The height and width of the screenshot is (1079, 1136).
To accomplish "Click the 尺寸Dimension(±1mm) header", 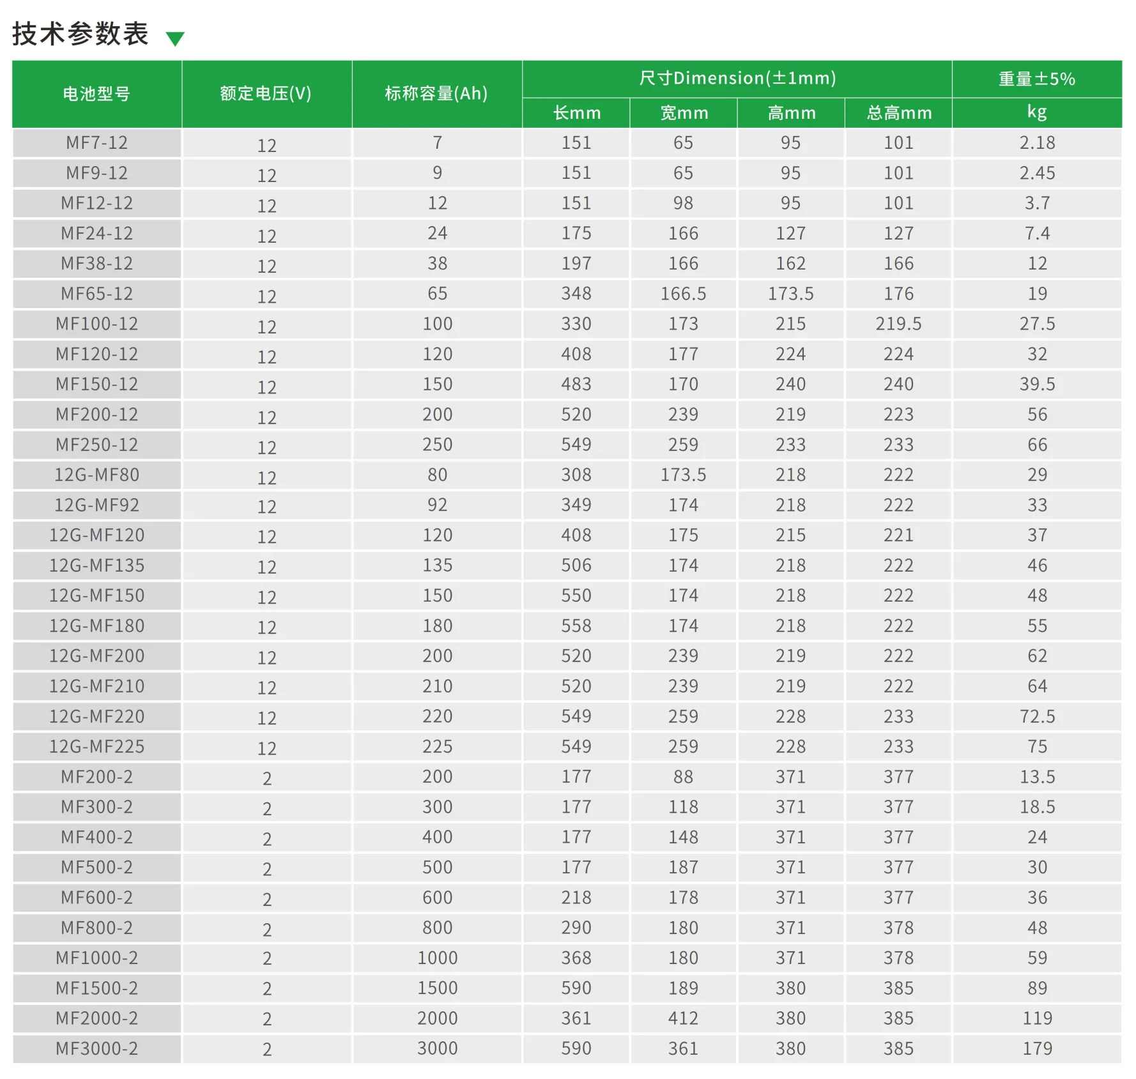I will point(737,79).
